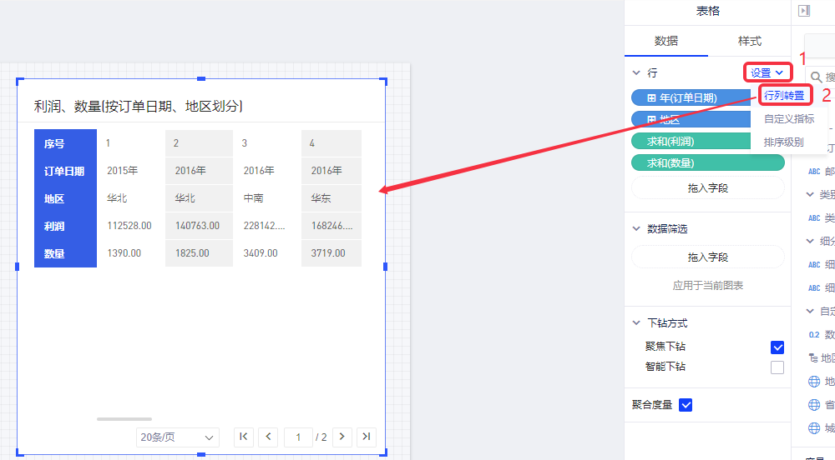The width and height of the screenshot is (835, 460).
Task: Switch to the 样式 tab
Action: click(749, 41)
